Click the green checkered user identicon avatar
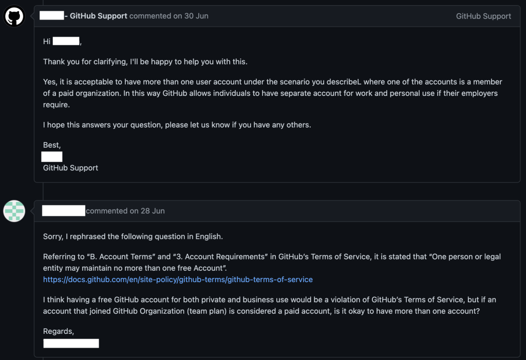This screenshot has height=360, width=526. pos(14,211)
